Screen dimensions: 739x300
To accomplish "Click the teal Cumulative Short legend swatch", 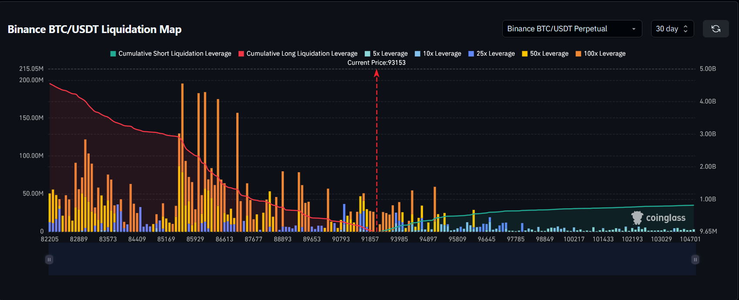I will [113, 53].
